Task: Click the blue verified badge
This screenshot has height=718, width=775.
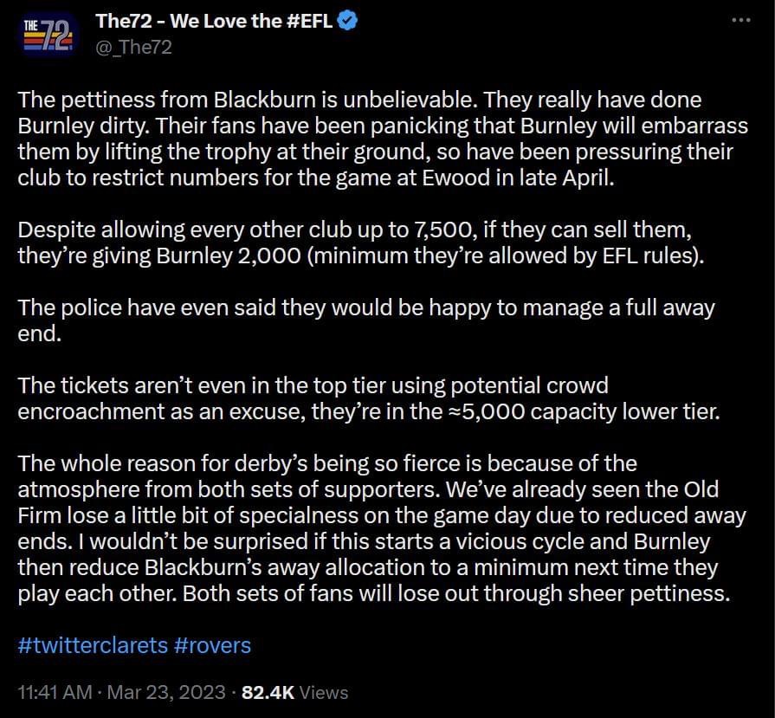Action: (x=347, y=23)
